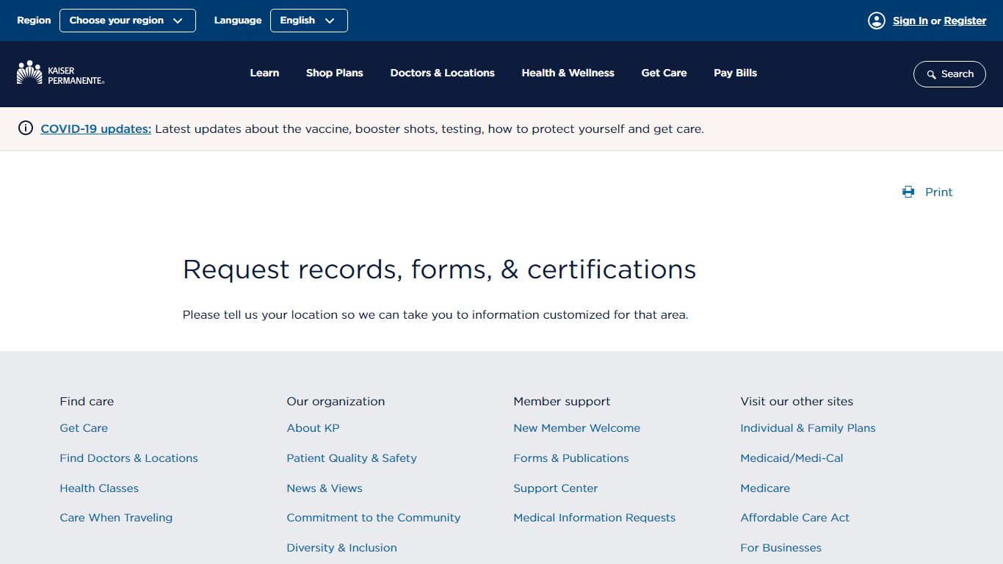This screenshot has height=564, width=1003.
Task: Click the COVID-19 info circle icon
Action: coord(26,129)
